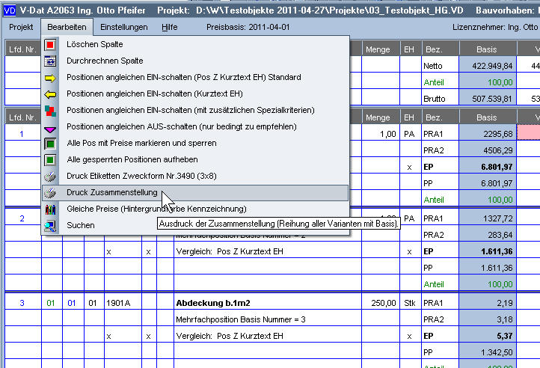540x368 pixels.
Task: Select row number 3 in Lfd. Nr. column
Action: [22, 303]
